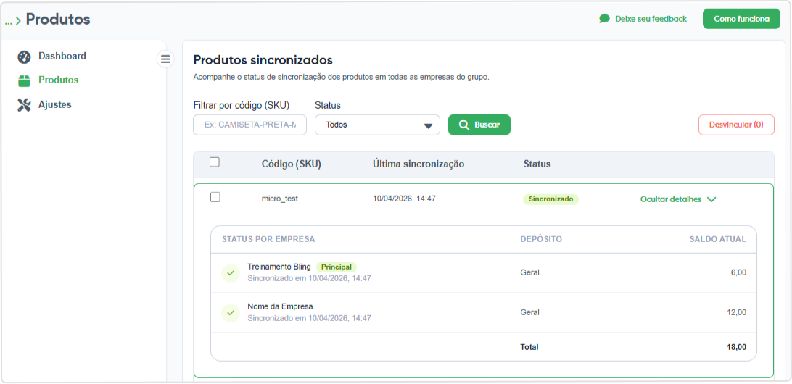This screenshot has height=384, width=792.
Task: Check the micro_test row checkbox
Action: pos(215,197)
